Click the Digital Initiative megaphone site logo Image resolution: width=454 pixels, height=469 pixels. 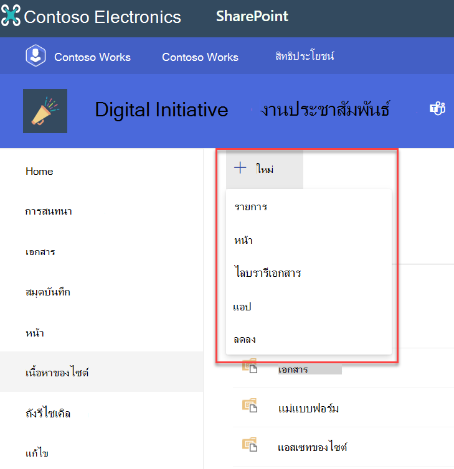tap(45, 111)
